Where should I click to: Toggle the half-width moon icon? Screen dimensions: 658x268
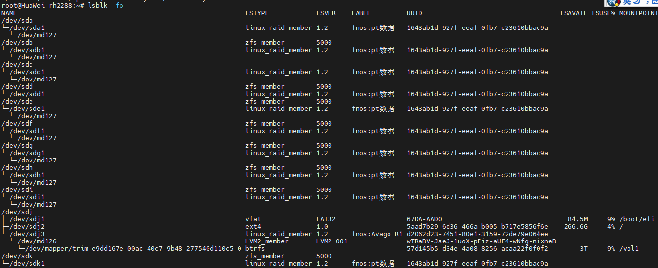point(637,2)
